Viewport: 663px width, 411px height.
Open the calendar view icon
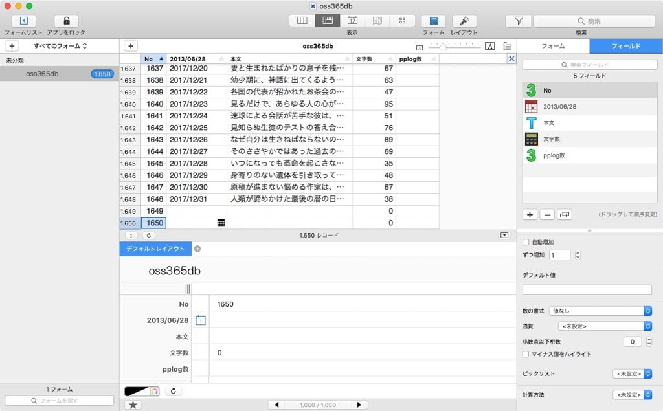click(352, 20)
